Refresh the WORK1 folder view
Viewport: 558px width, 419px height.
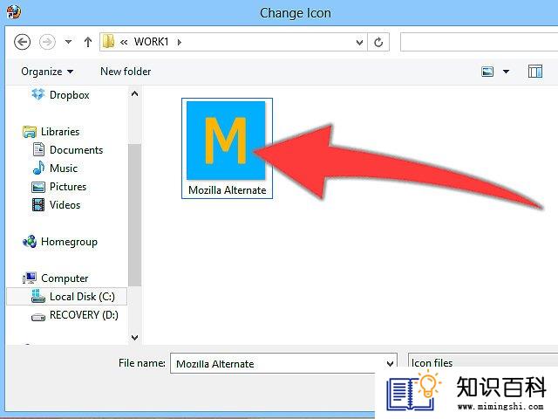tap(378, 42)
